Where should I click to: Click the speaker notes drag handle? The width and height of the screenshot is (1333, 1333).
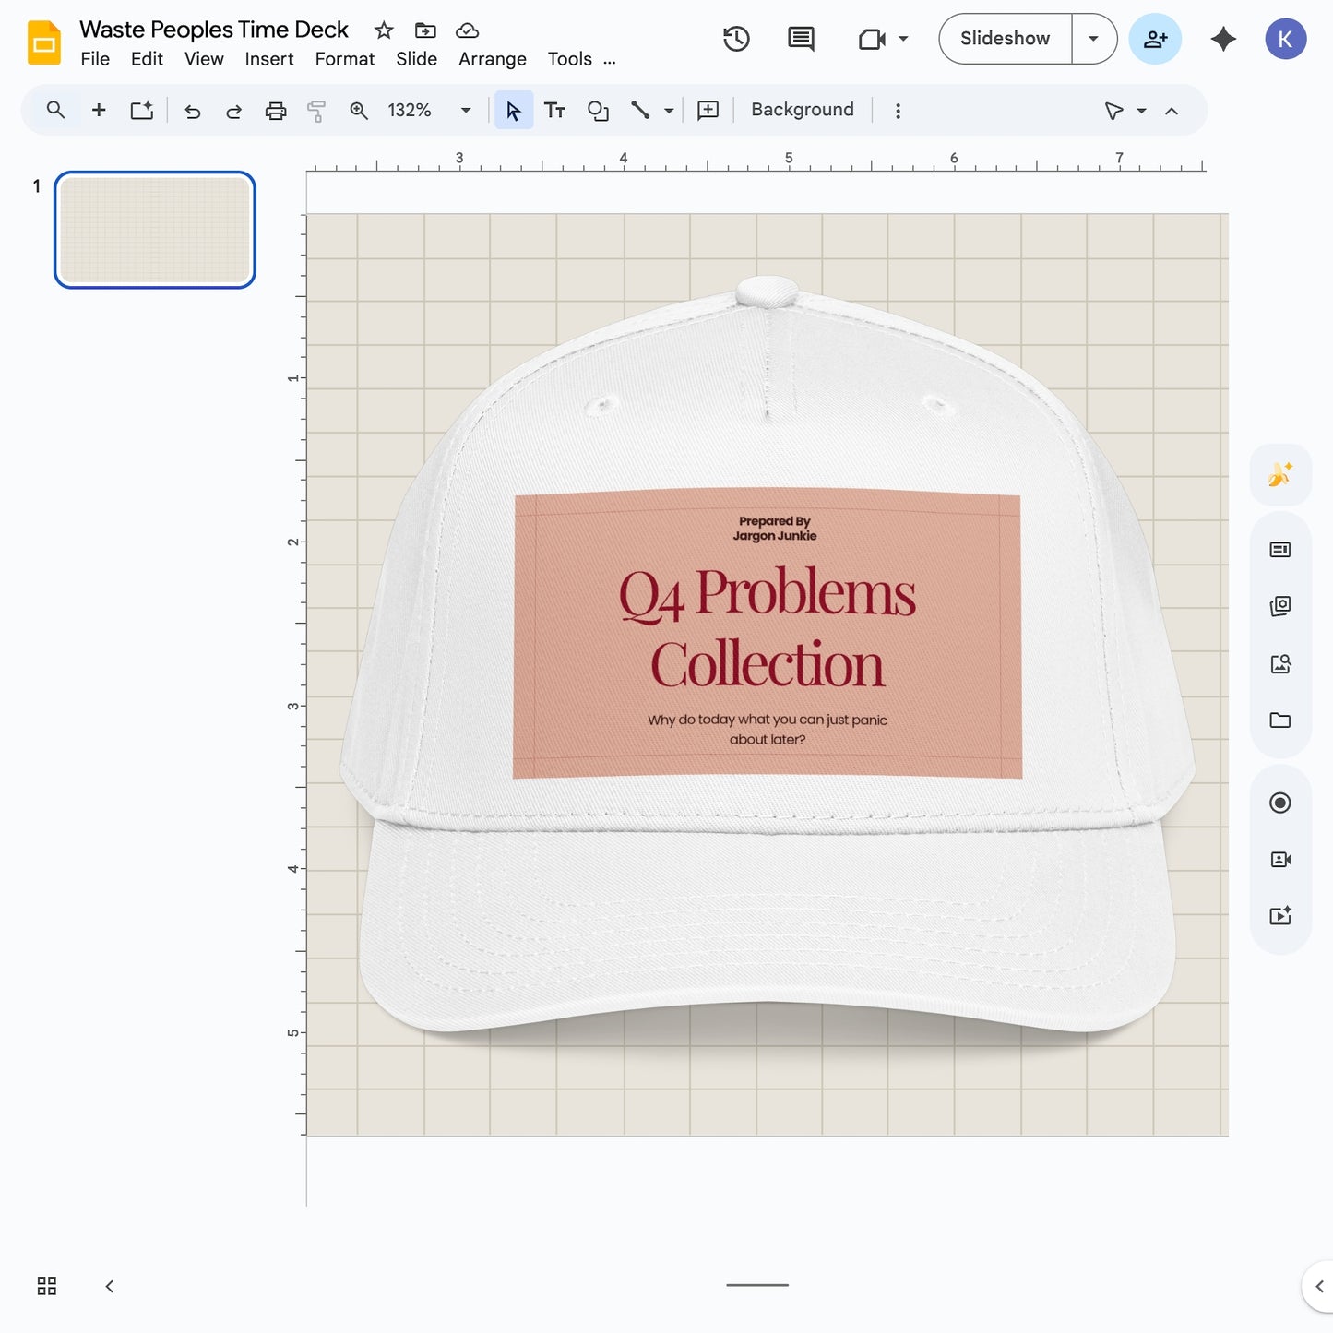[x=757, y=1284]
